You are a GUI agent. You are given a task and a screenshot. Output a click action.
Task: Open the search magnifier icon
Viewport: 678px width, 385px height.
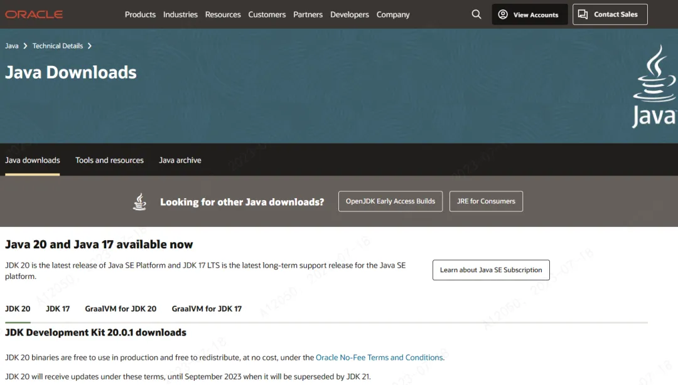[476, 14]
